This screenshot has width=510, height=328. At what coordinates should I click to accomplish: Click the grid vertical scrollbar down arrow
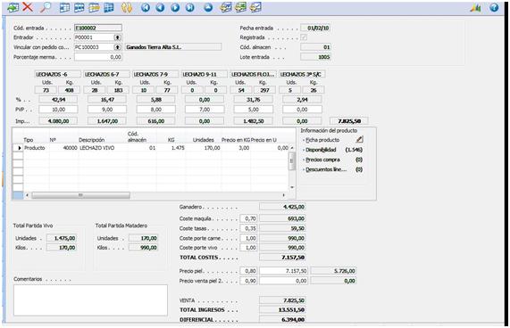pos(292,187)
